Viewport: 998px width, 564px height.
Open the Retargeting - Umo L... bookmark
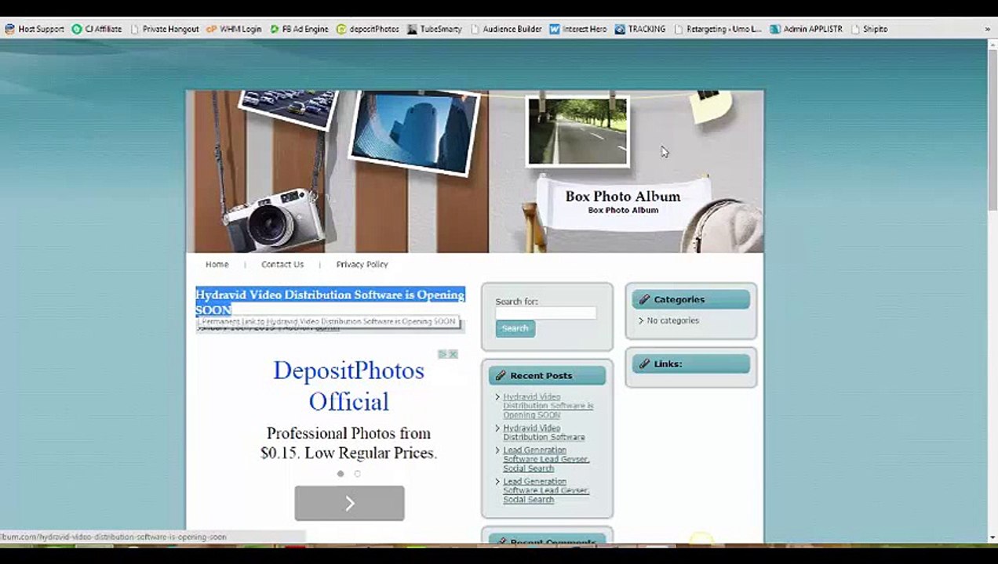tap(718, 29)
